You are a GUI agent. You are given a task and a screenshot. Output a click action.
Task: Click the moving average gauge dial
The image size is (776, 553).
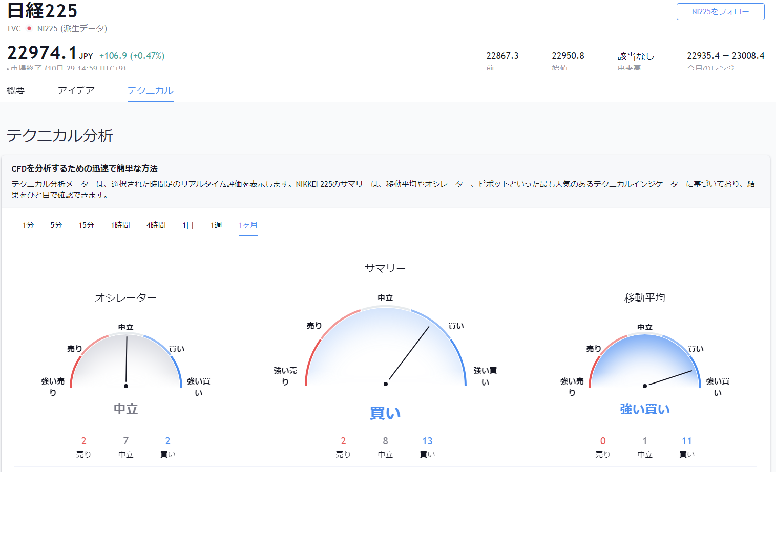645,361
